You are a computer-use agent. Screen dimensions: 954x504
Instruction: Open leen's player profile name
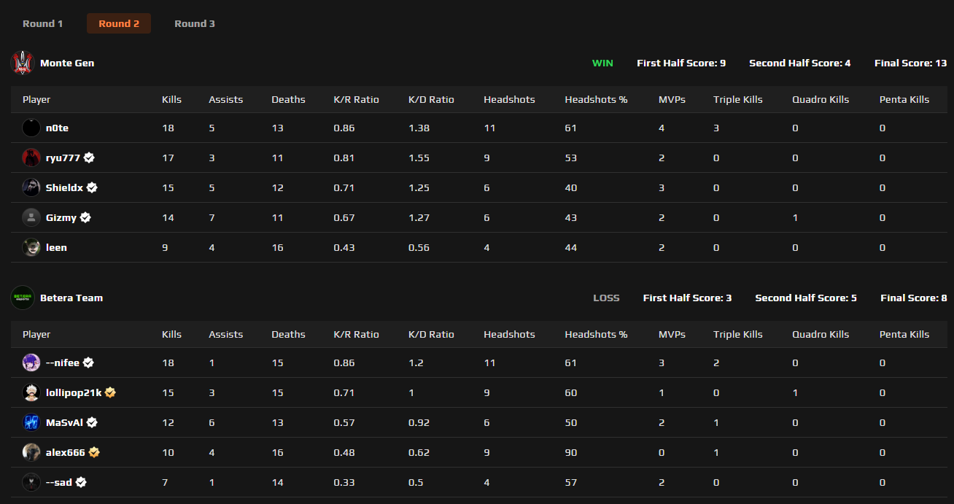56,247
